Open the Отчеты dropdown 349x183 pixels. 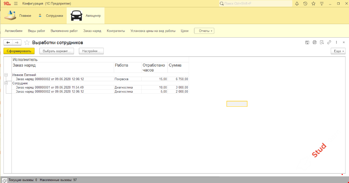[204, 31]
